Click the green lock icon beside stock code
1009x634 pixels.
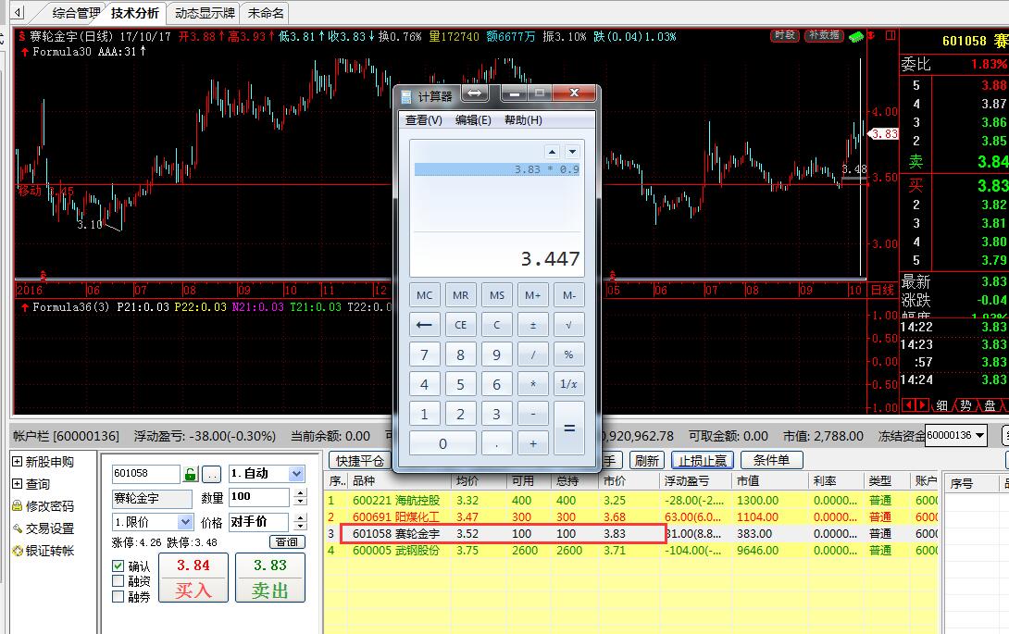(x=191, y=474)
